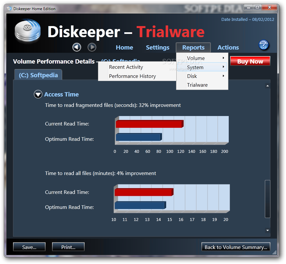This screenshot has height=264, width=286.
Task: Expand the Disk submenu
Action: (x=202, y=76)
